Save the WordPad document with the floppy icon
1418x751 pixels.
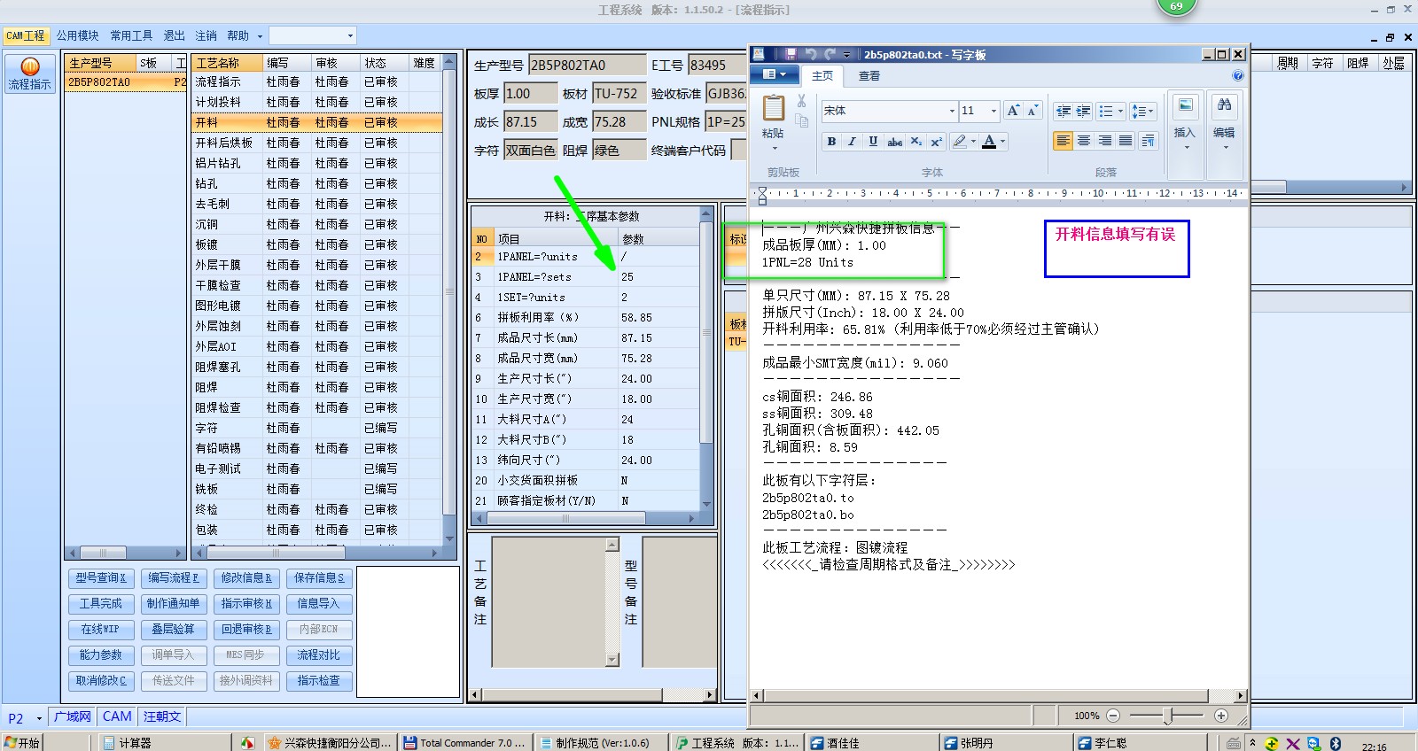pyautogui.click(x=791, y=54)
